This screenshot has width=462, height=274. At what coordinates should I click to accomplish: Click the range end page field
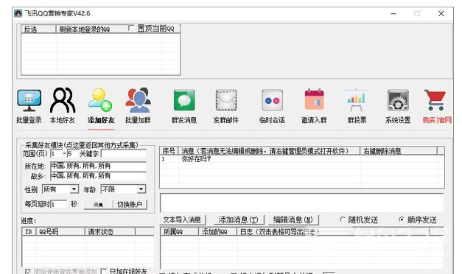tap(72, 153)
